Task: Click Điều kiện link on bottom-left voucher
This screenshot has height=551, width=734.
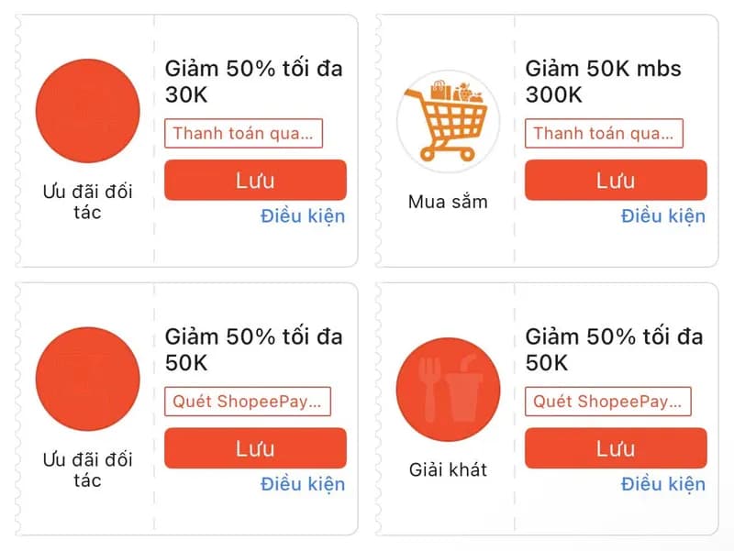Action: pos(302,484)
